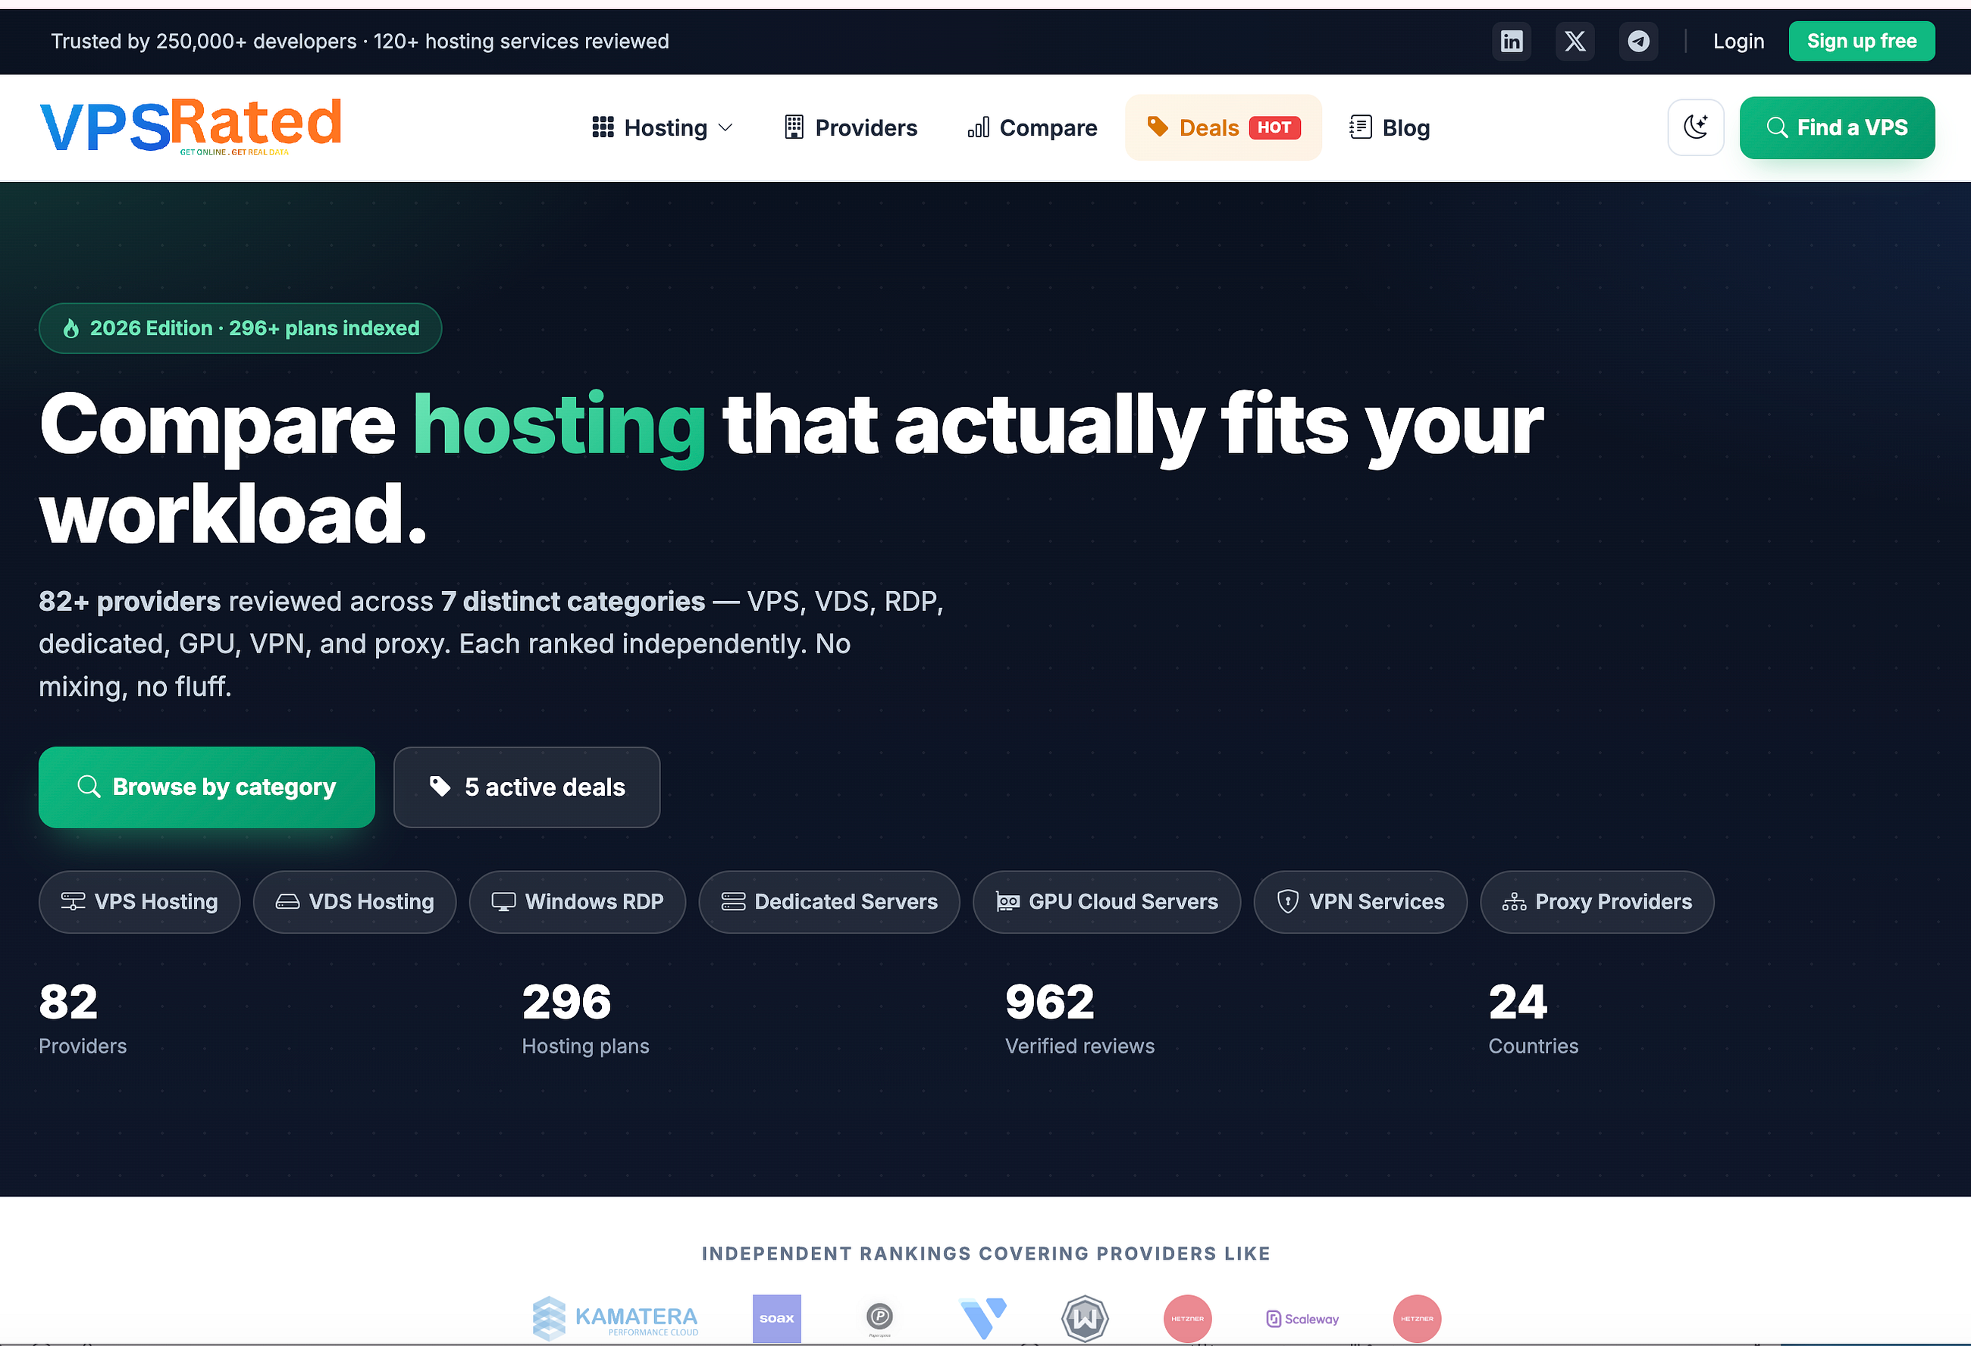Viewport: 1971px width, 1346px height.
Task: Click the Browse by category button
Action: click(206, 786)
